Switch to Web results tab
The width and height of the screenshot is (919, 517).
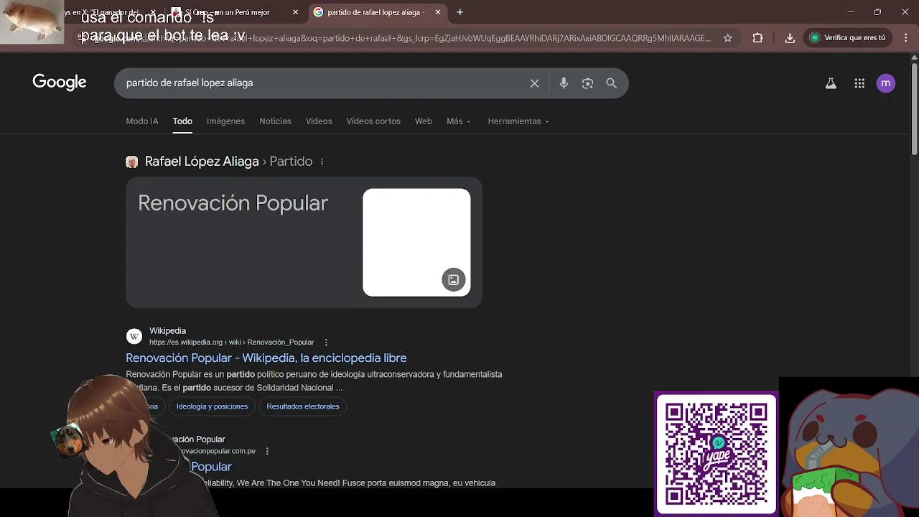tap(424, 121)
